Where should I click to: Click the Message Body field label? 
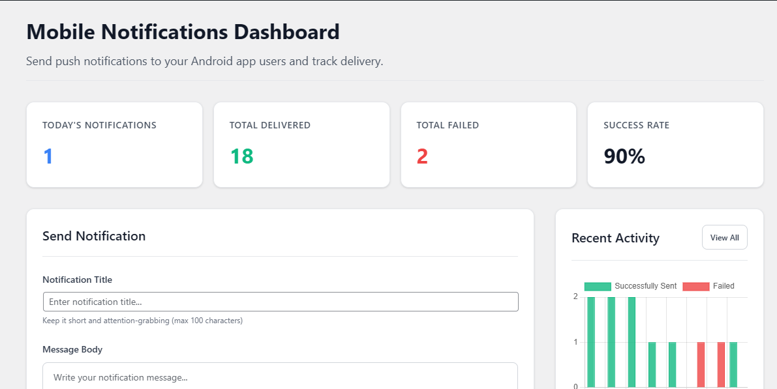pos(72,349)
